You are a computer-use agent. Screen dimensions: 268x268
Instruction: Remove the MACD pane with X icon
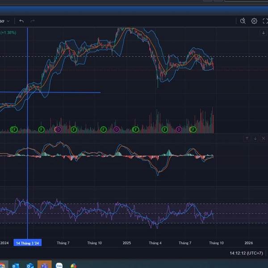point(263,138)
